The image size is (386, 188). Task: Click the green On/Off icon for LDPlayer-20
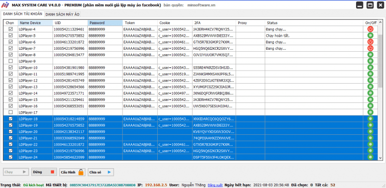[x=371, y=131]
